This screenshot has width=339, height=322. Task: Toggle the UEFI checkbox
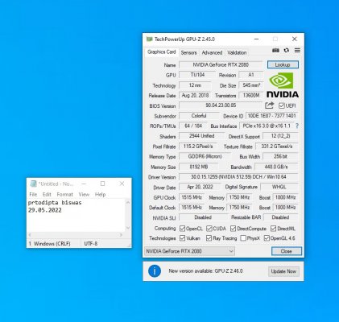tap(282, 105)
